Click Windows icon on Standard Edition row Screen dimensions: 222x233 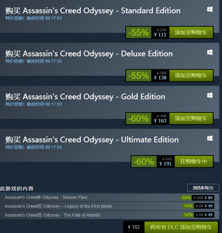tap(210, 10)
